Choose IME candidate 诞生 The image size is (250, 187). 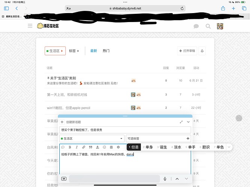pos(162,147)
